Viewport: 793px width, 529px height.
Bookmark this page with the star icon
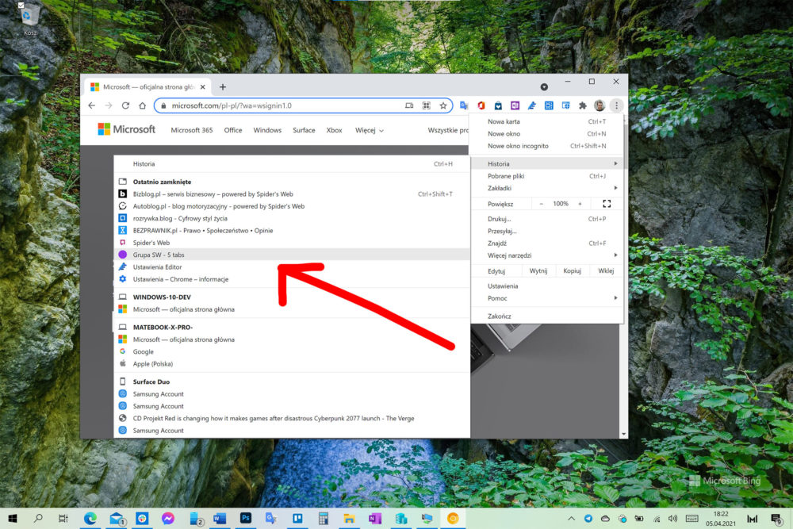443,105
